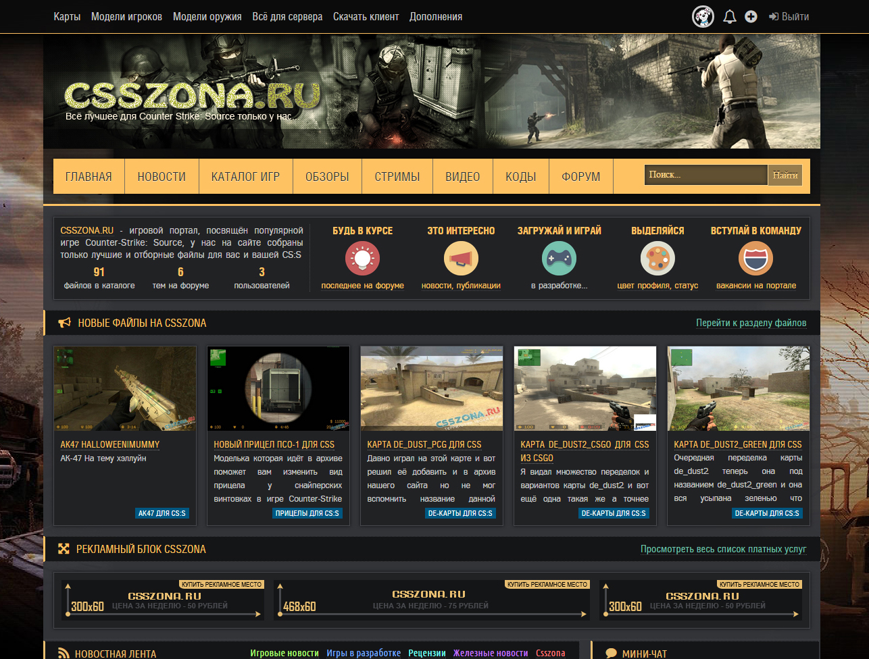Select the Железные новости news filter
Screen dimensions: 869x659
point(491,653)
